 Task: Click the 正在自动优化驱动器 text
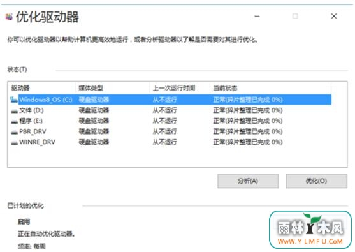46,233
